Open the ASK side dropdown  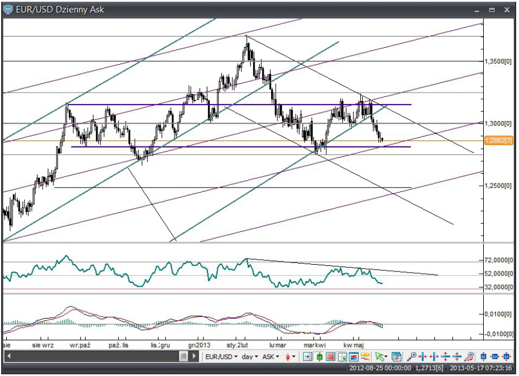click(x=271, y=357)
